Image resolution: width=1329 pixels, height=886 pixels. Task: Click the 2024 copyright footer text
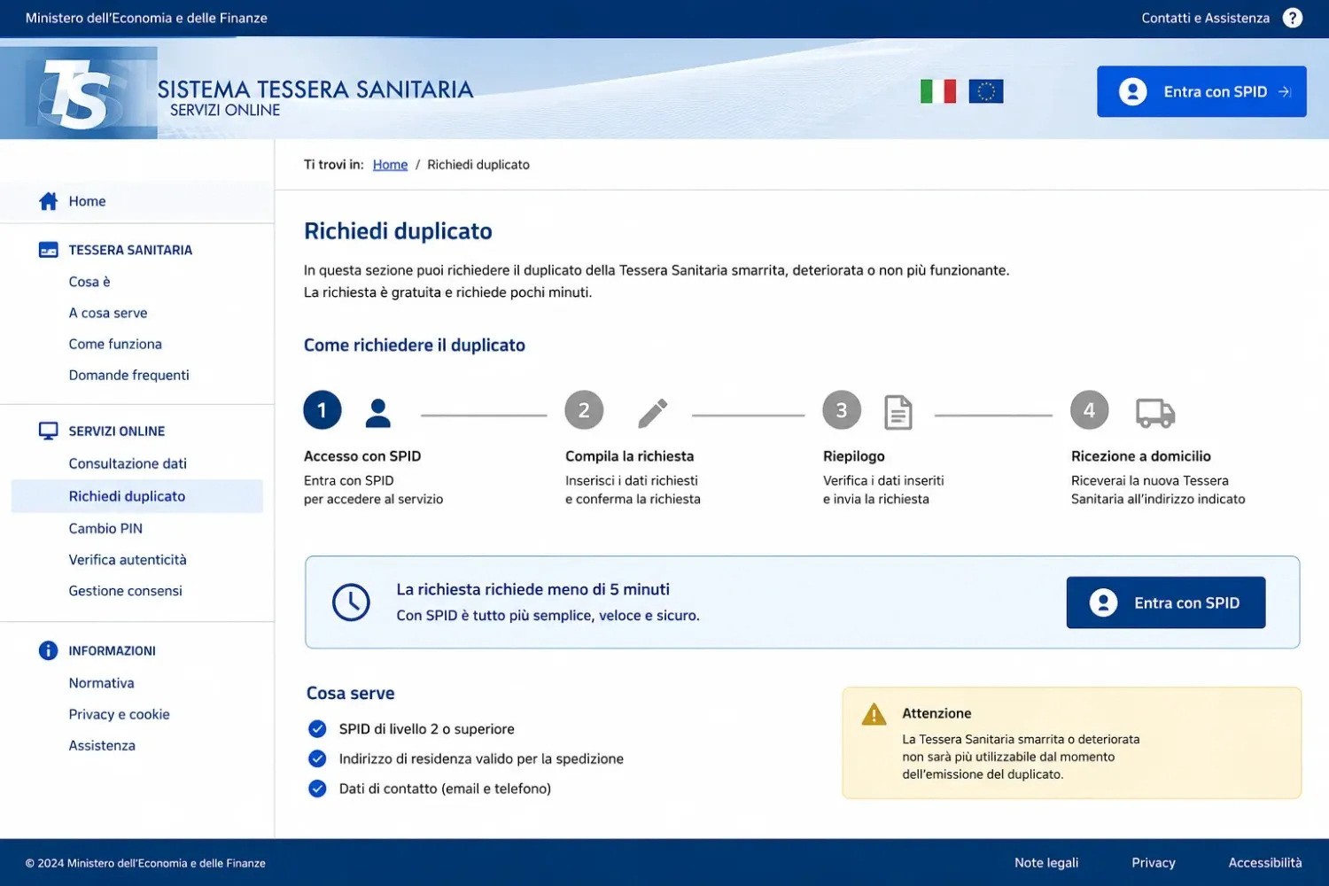[145, 863]
